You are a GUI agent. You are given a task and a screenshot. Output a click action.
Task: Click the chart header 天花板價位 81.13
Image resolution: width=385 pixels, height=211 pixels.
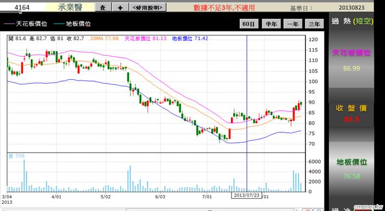point(145,39)
